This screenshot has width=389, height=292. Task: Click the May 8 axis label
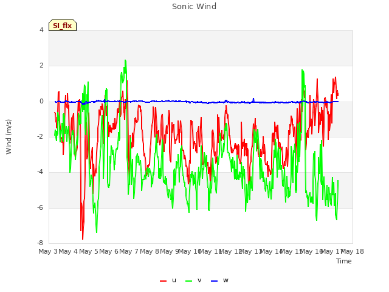150,251
